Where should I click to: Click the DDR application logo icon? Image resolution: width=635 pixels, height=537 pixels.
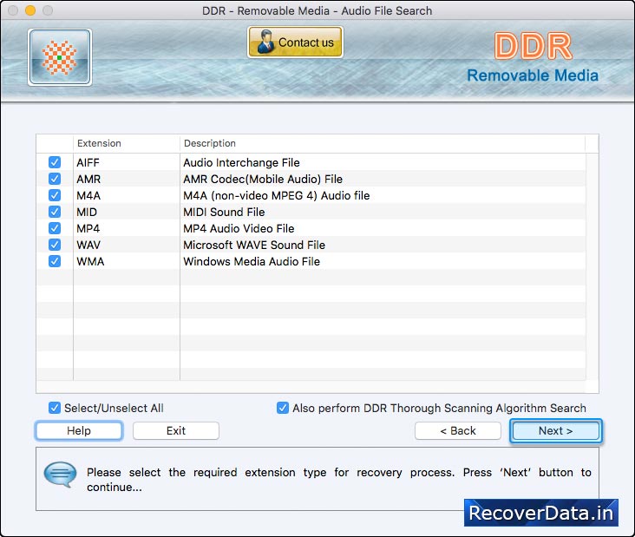60,57
